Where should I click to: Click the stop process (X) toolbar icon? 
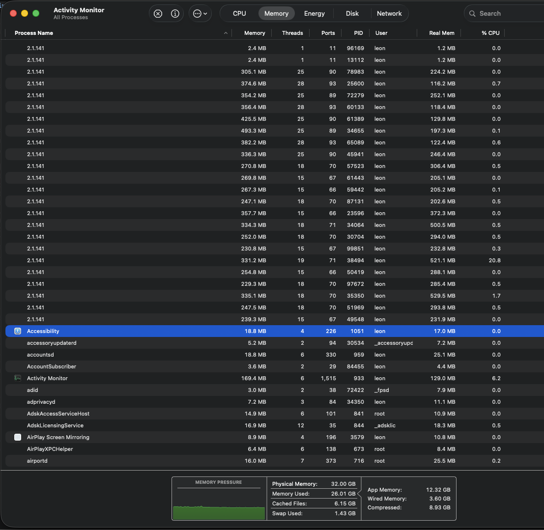[x=158, y=14]
